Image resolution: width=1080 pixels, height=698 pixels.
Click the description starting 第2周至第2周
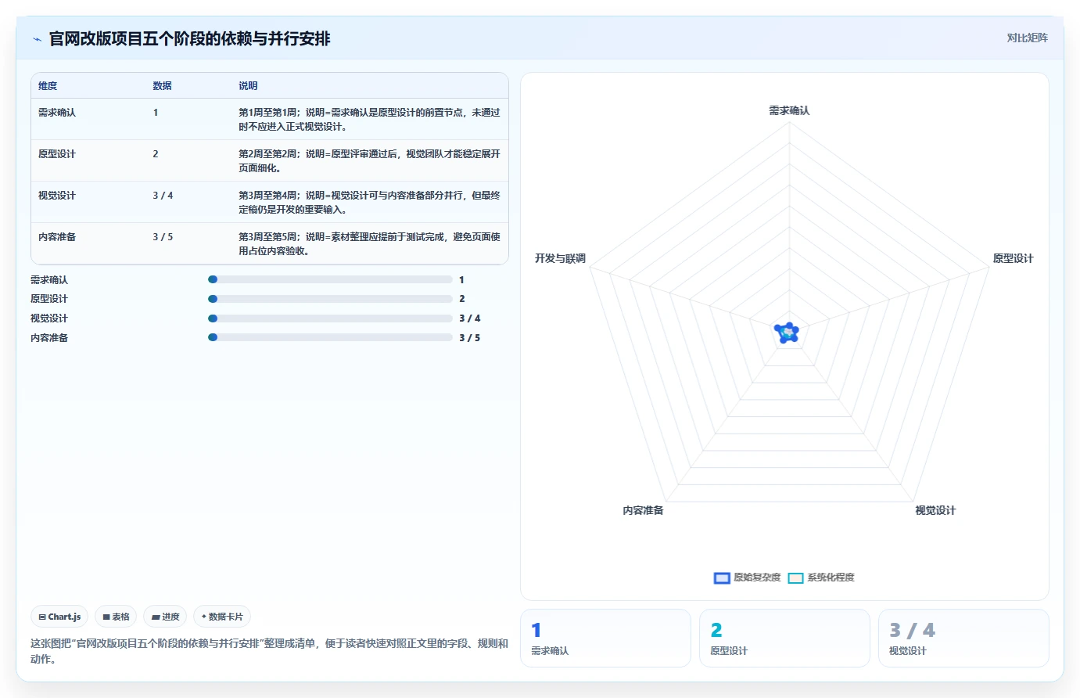pyautogui.click(x=369, y=161)
